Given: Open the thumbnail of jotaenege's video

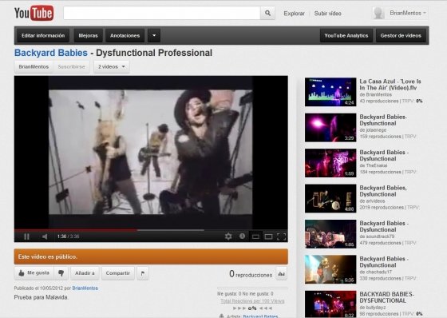Looking at the screenshot, I should (x=330, y=128).
